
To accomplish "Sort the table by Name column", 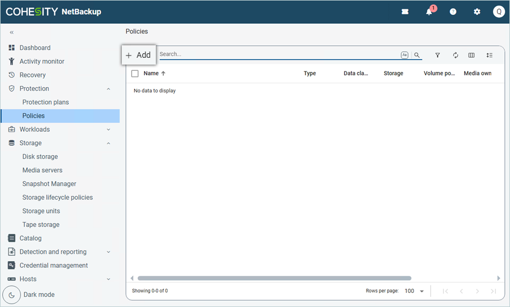I will (151, 74).
